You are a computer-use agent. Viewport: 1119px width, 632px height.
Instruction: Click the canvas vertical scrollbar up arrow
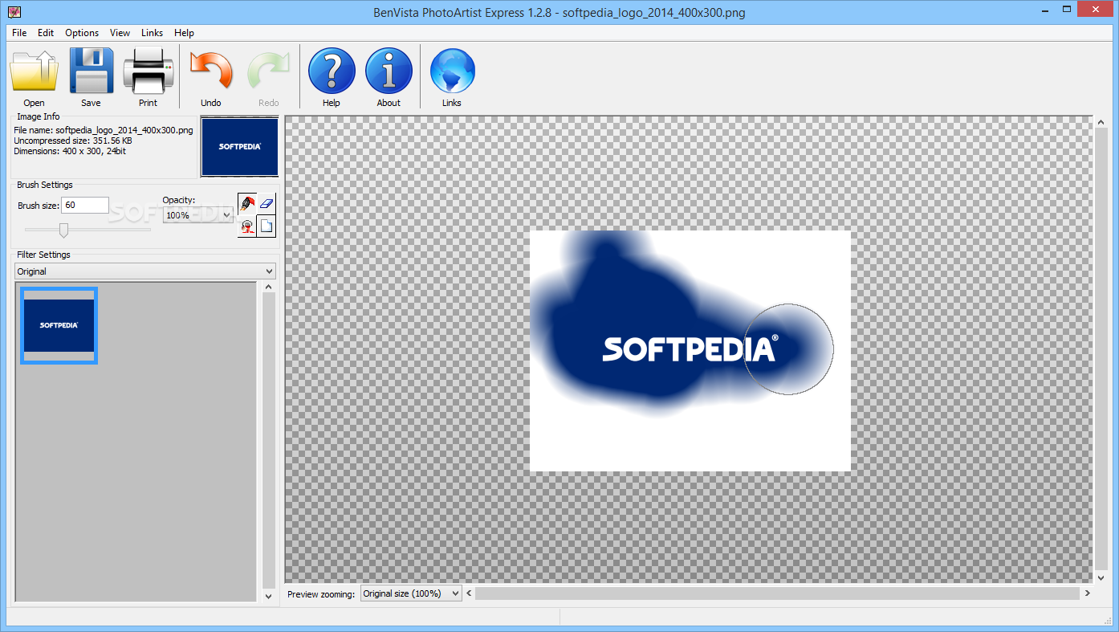(x=1101, y=123)
